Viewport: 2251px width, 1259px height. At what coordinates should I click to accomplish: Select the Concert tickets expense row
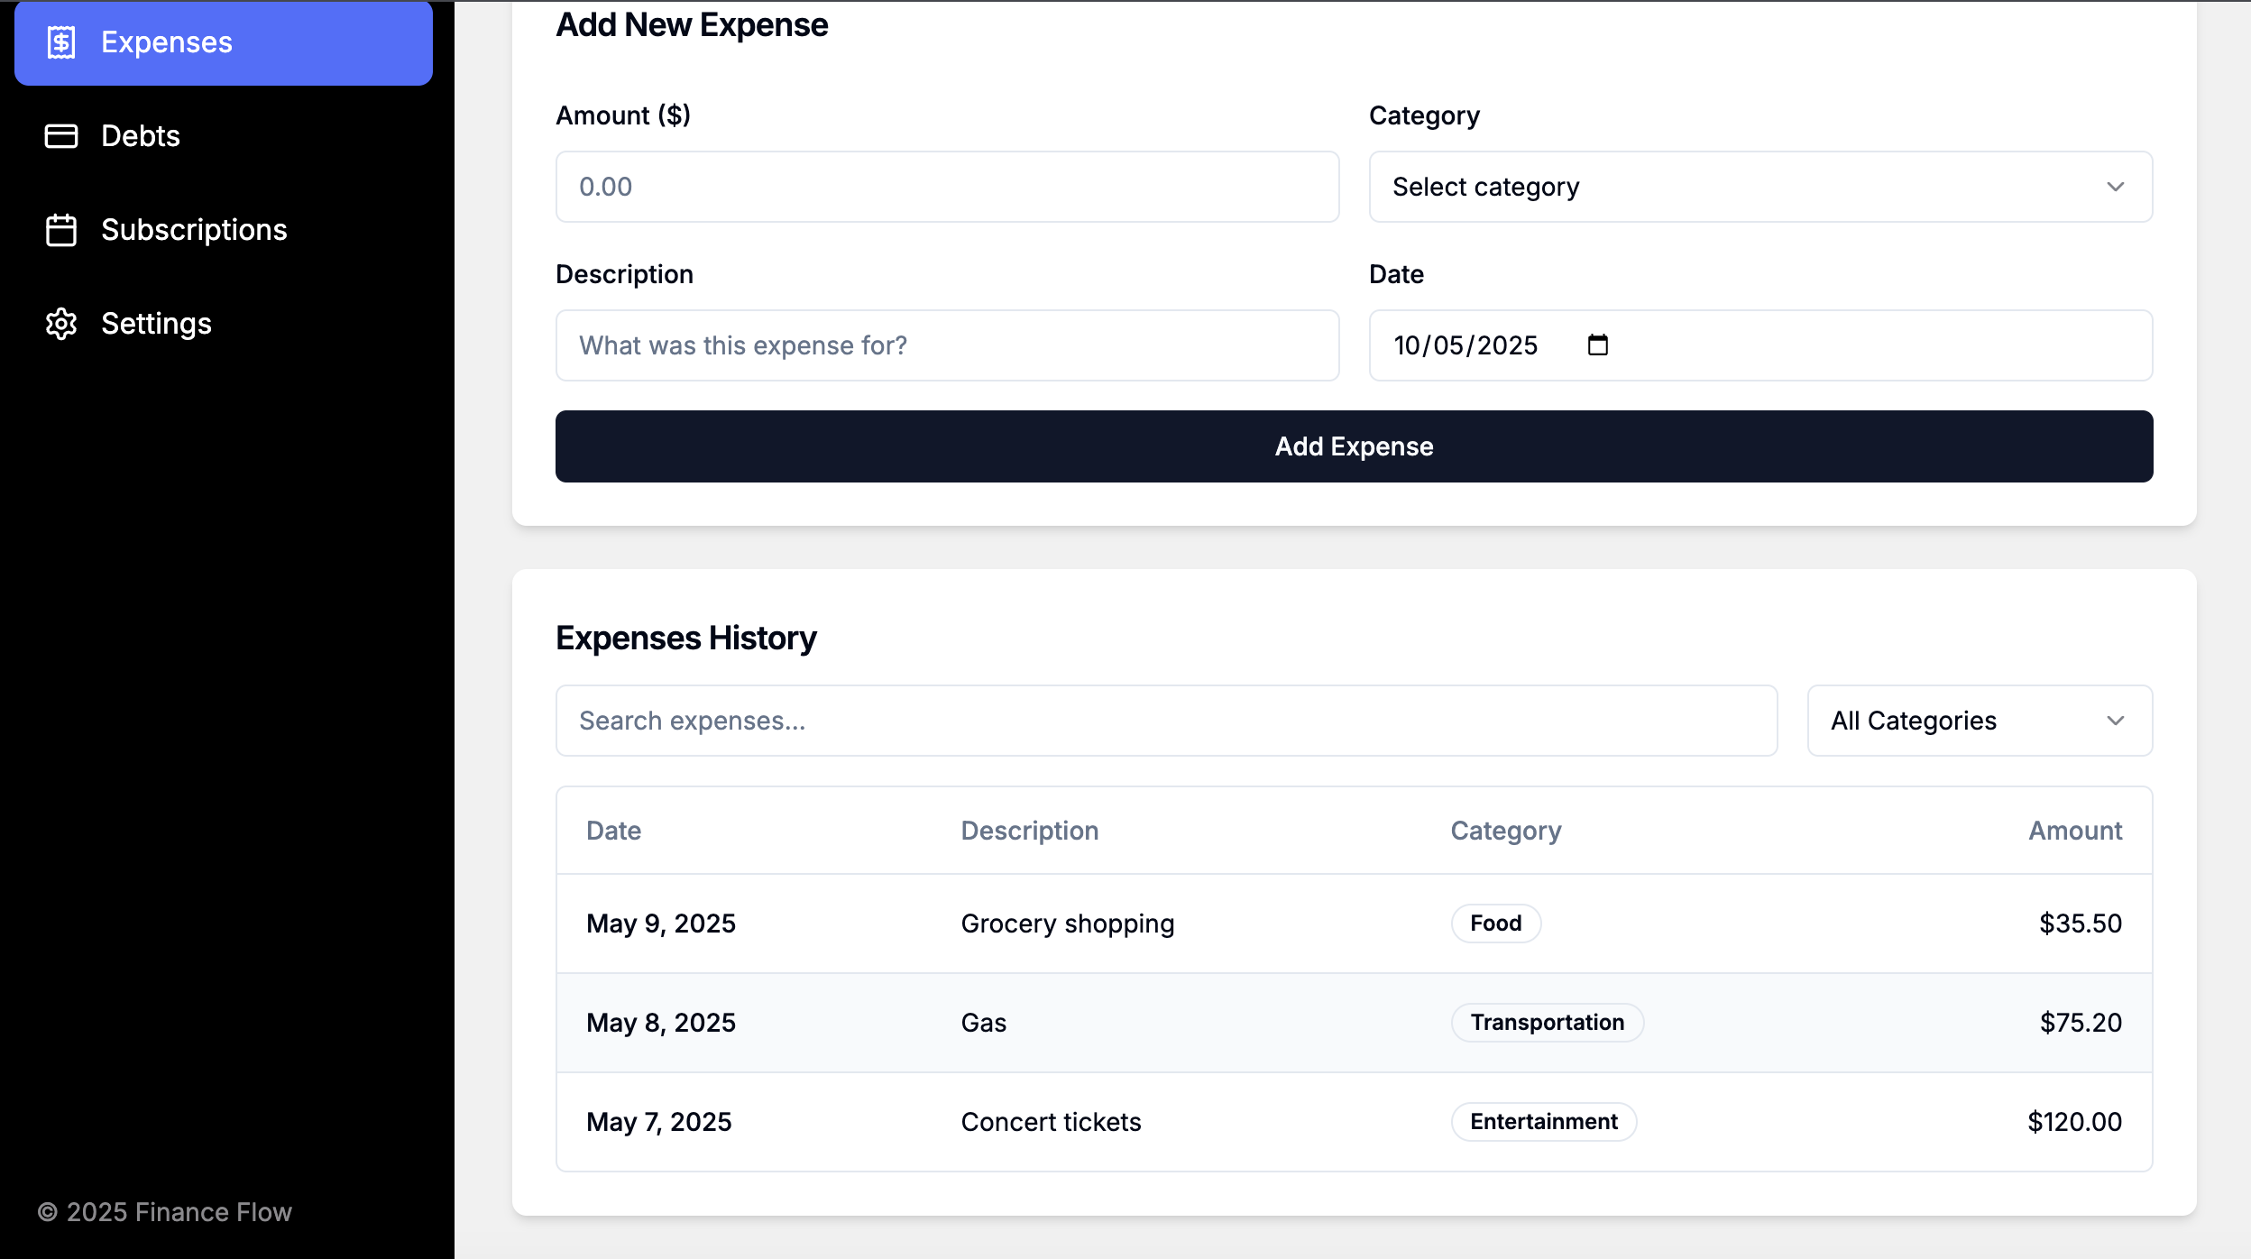(x=1051, y=1122)
